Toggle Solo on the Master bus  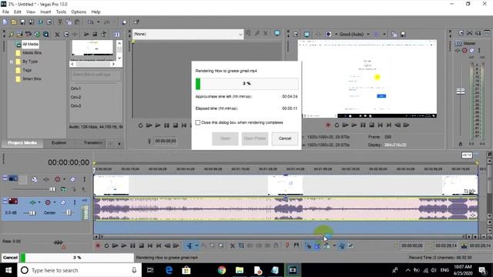479,50
